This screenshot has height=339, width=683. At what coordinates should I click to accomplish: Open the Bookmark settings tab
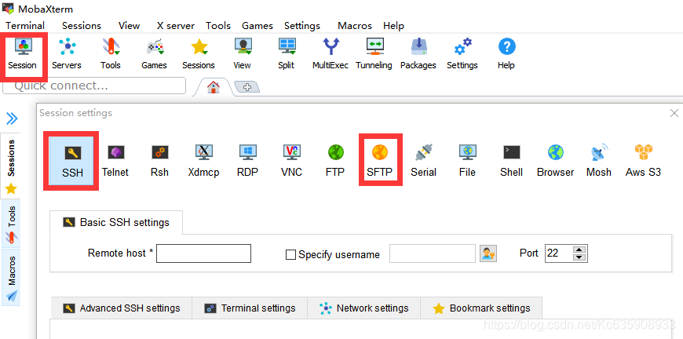pyautogui.click(x=481, y=308)
